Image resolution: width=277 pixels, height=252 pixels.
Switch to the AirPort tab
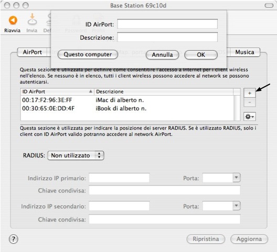tap(33, 52)
